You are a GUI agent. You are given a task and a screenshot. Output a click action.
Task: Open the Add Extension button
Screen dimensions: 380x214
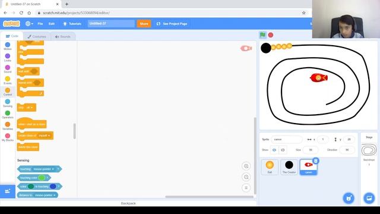[8, 191]
